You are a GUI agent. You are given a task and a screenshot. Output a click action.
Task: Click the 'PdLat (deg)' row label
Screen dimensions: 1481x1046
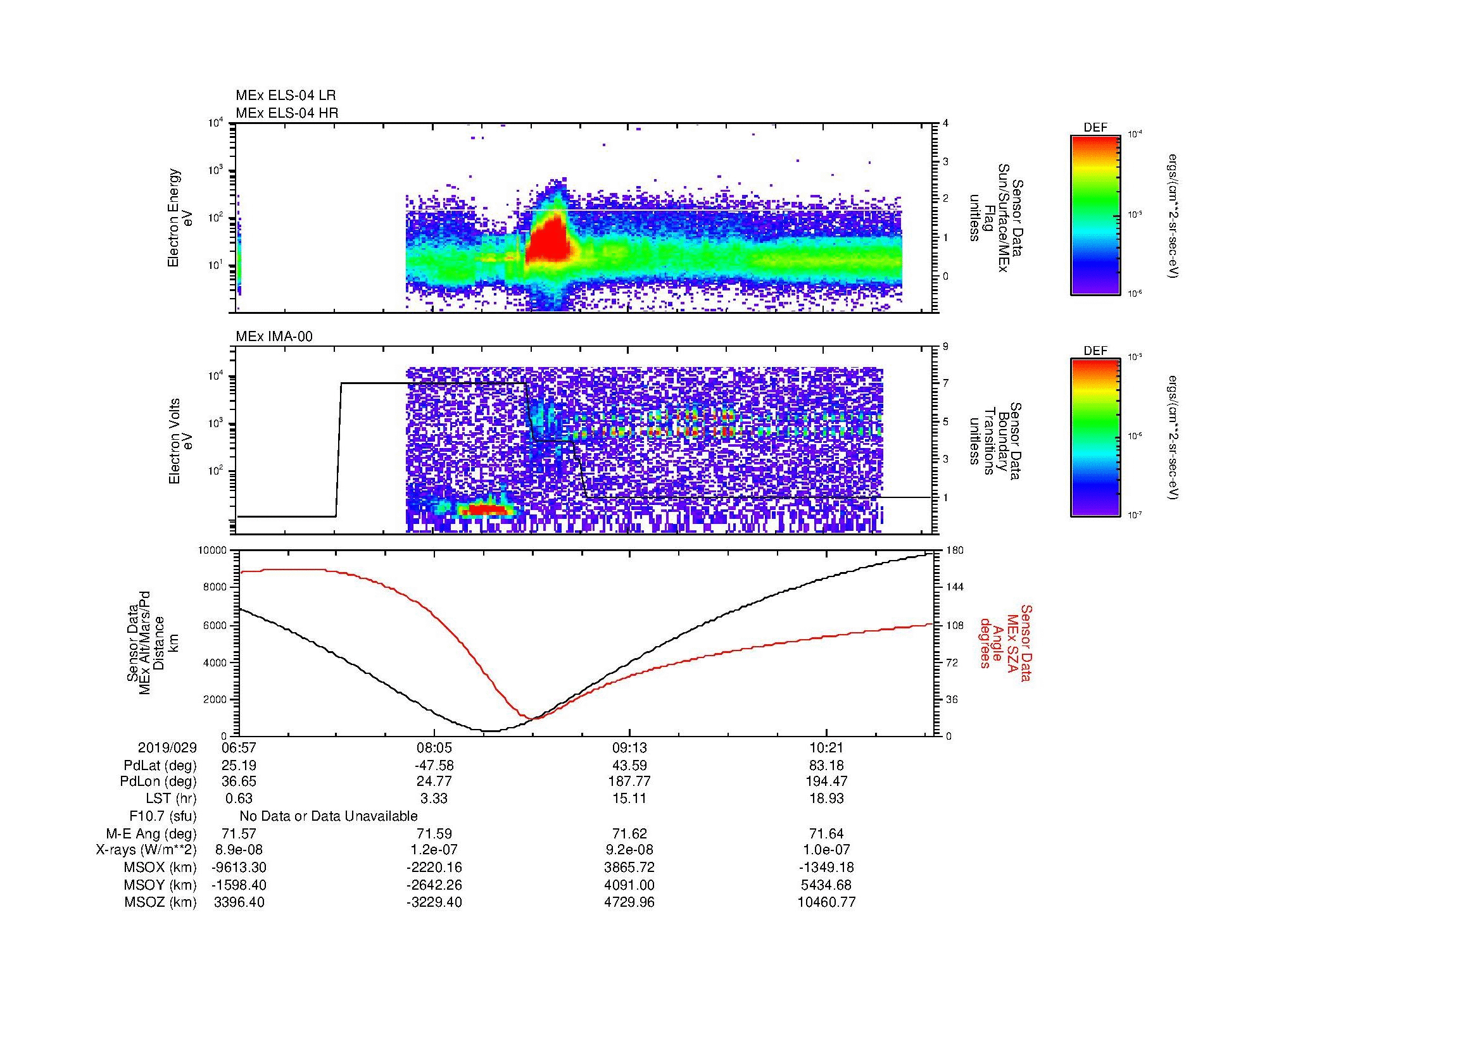pos(160,766)
